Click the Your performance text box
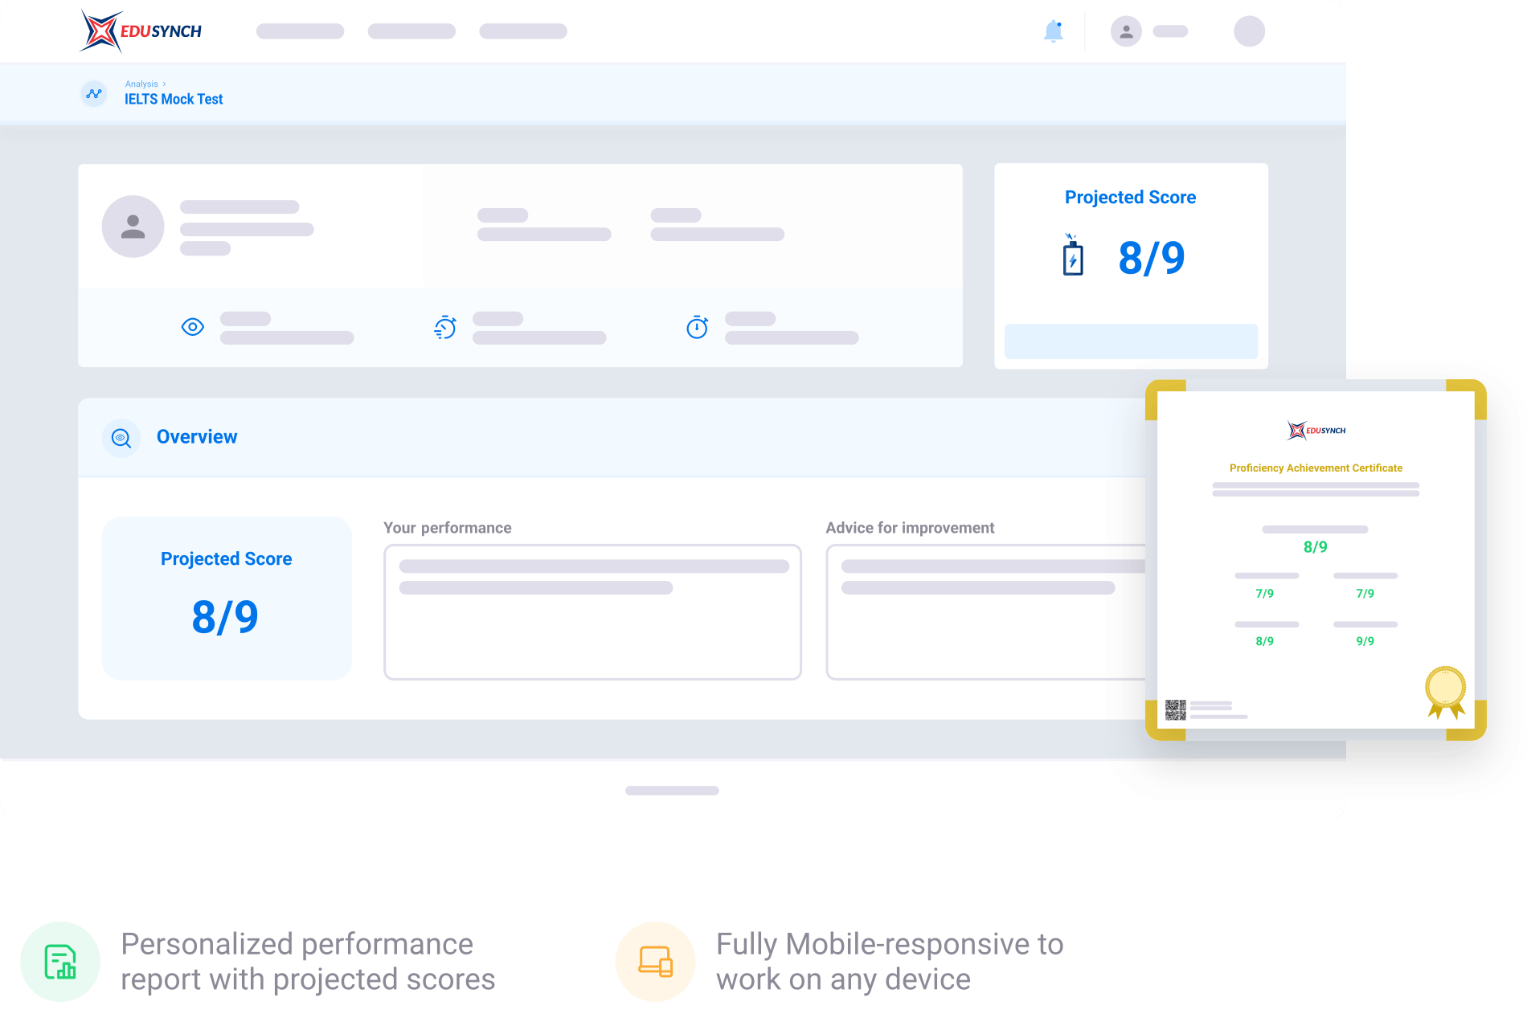Viewport: 1527px width, 1022px height. click(592, 612)
